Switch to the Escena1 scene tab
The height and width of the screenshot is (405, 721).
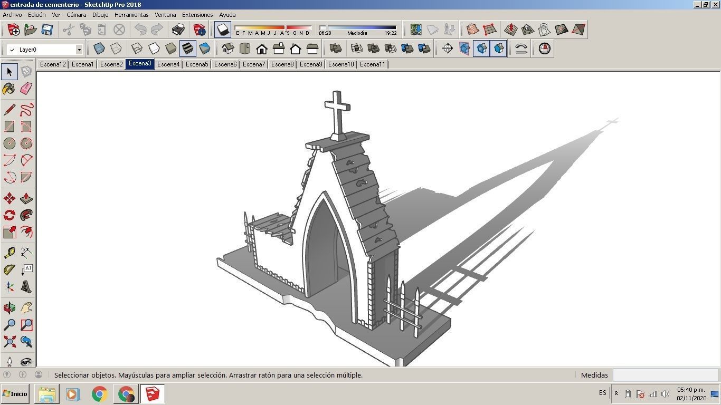point(83,64)
